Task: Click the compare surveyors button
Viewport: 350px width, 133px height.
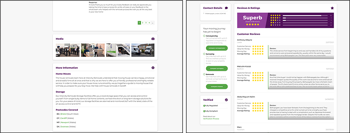Action: pos(217,68)
